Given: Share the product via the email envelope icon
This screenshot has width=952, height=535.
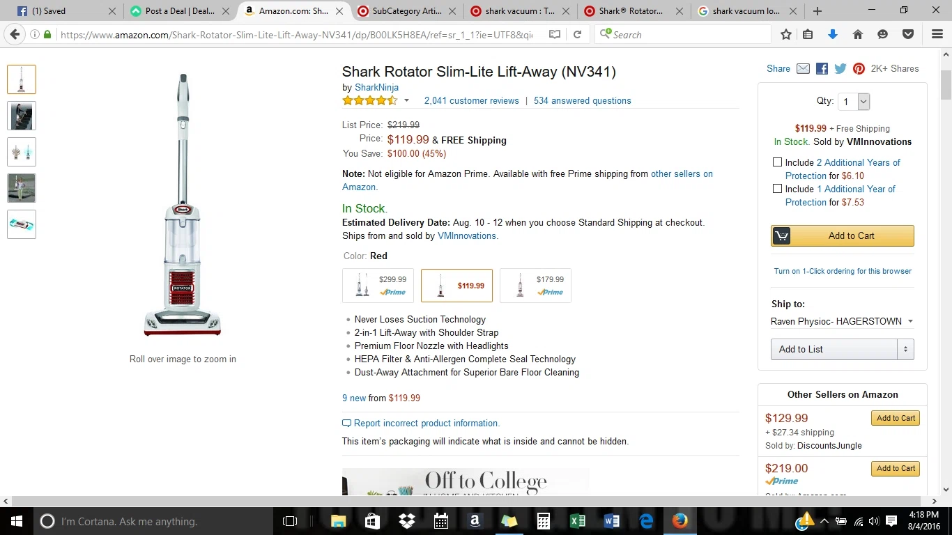Looking at the screenshot, I should pyautogui.click(x=803, y=68).
